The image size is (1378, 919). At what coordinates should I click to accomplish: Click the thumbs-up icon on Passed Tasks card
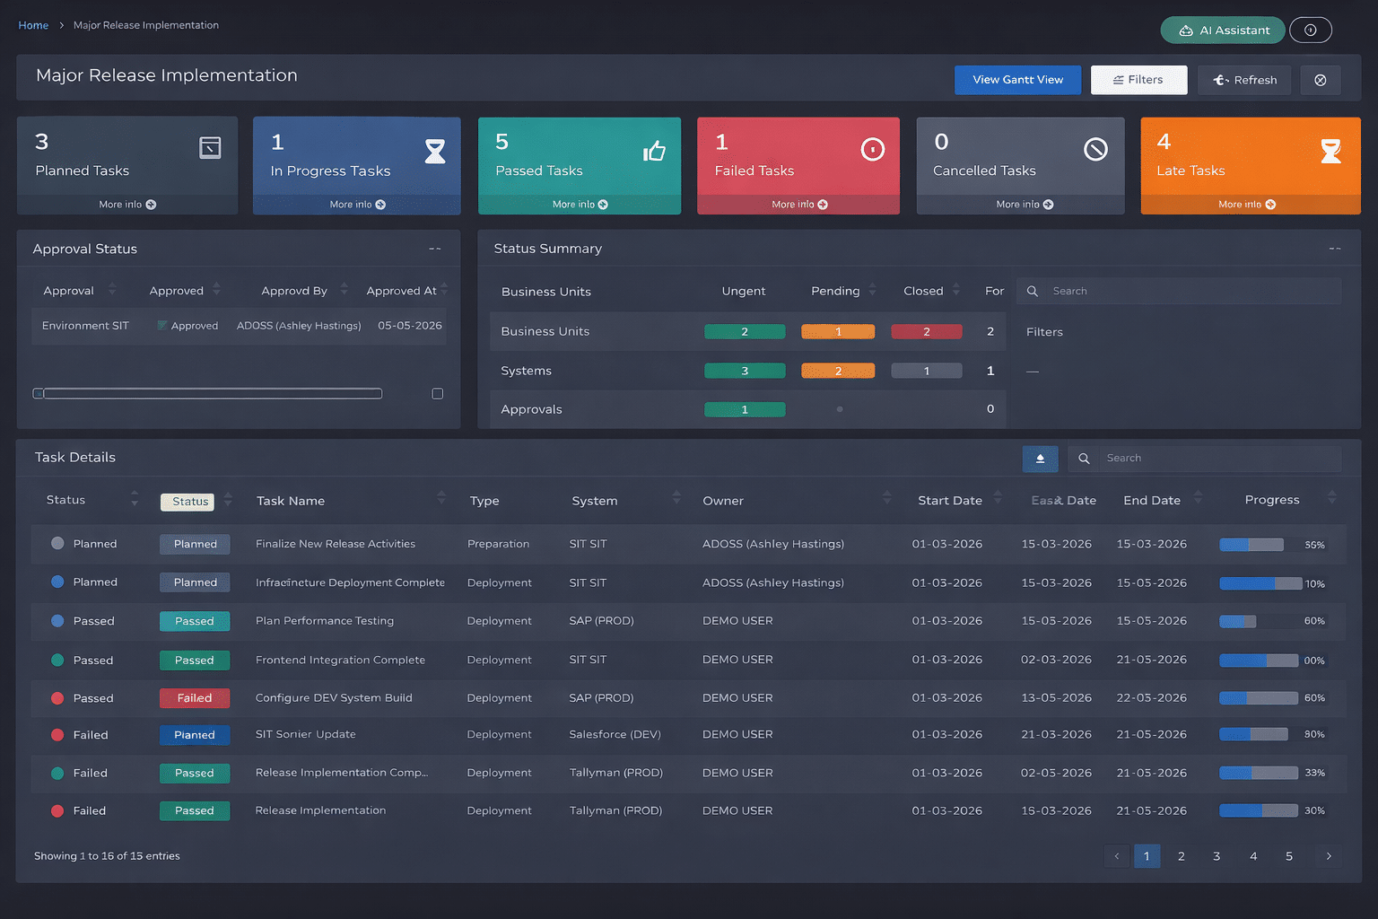(654, 151)
